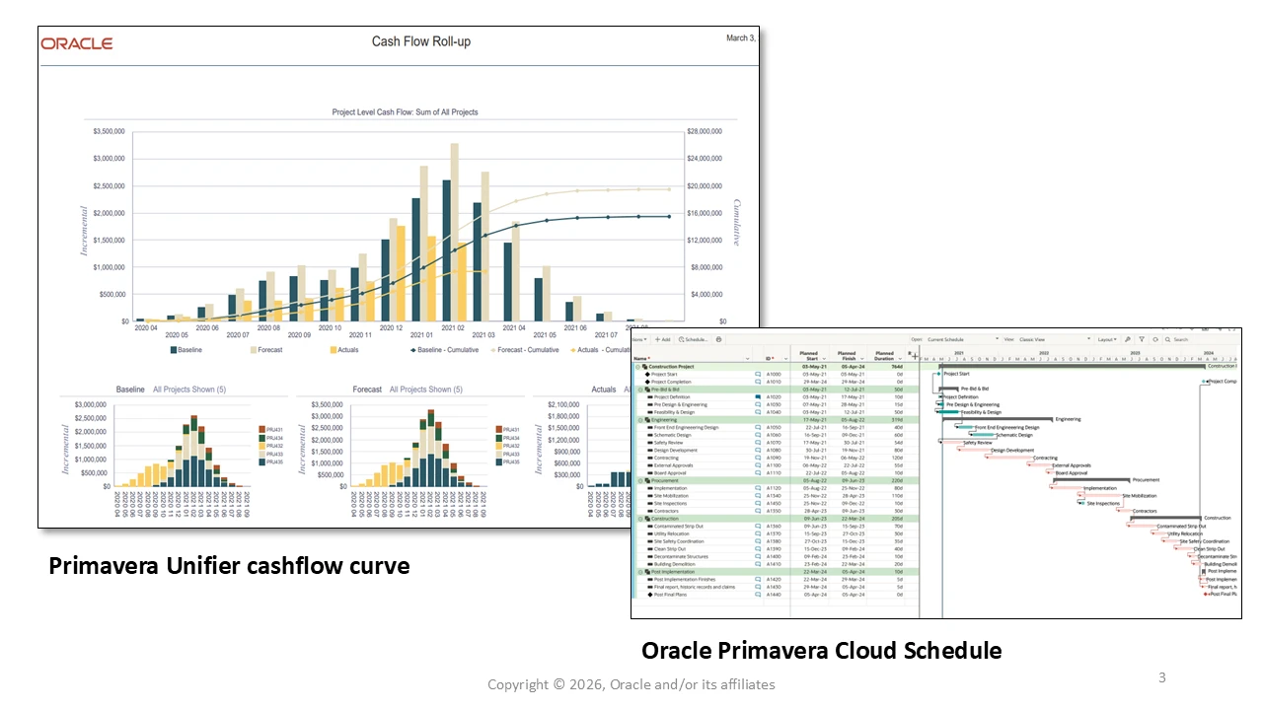Open the Layout menu dropdown
Viewport: 1263px width, 710px height.
pyautogui.click(x=1107, y=339)
